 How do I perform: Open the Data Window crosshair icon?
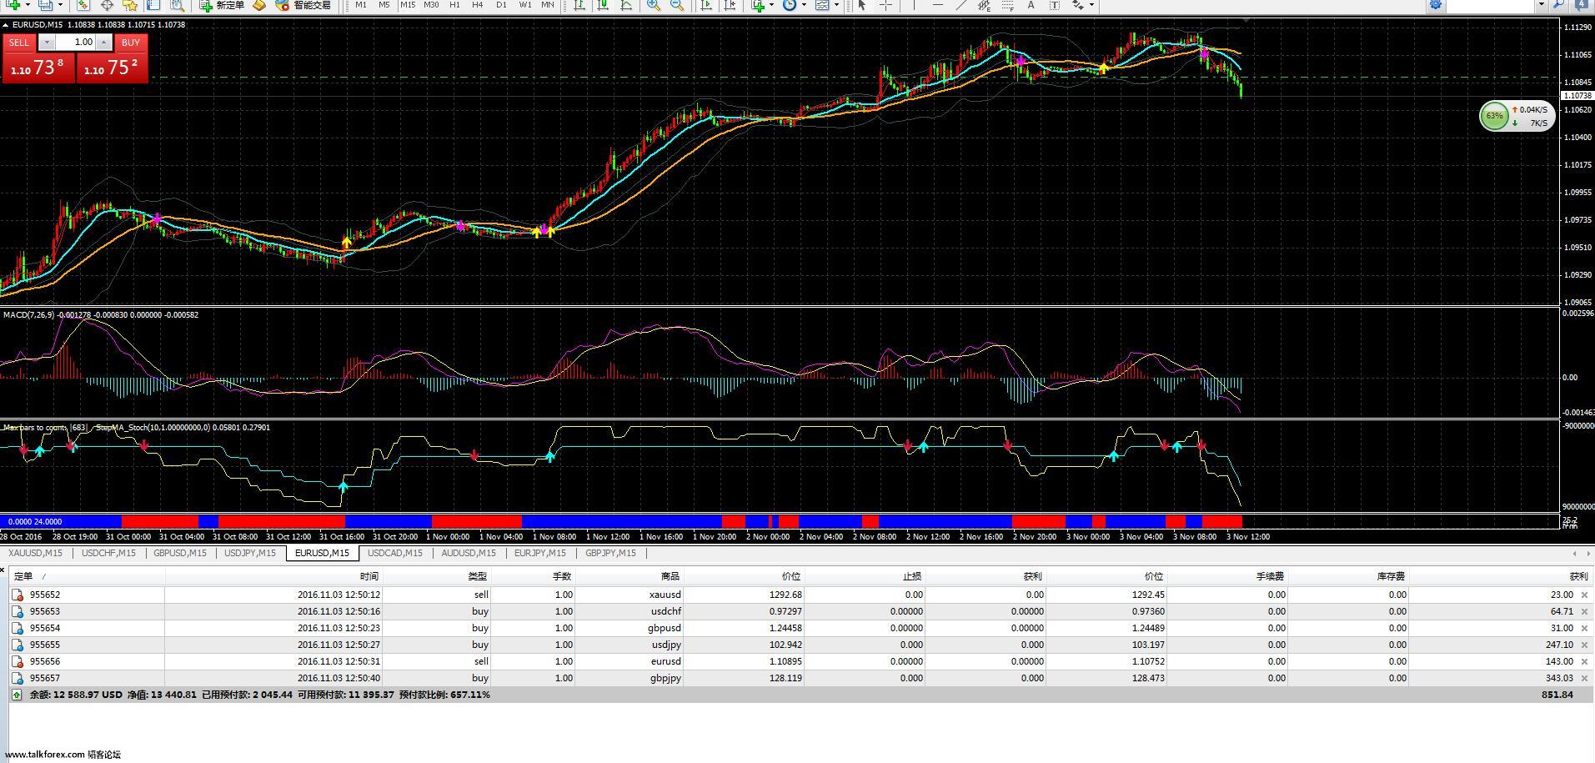[107, 4]
